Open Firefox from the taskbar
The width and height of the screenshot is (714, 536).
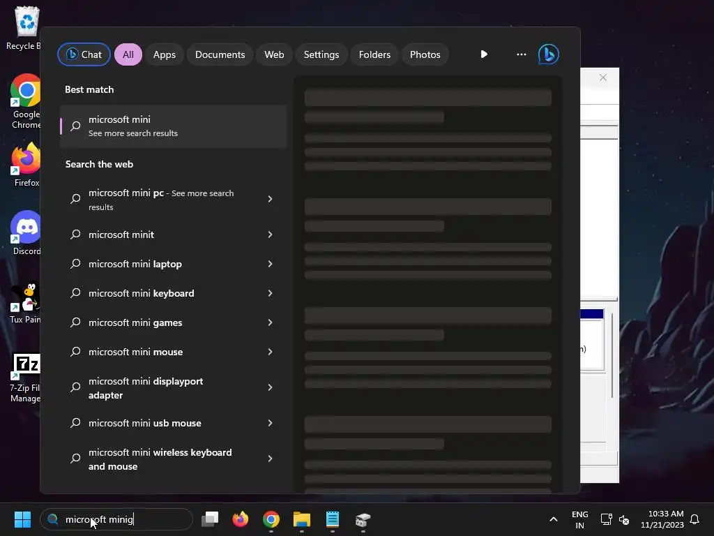pos(241,519)
